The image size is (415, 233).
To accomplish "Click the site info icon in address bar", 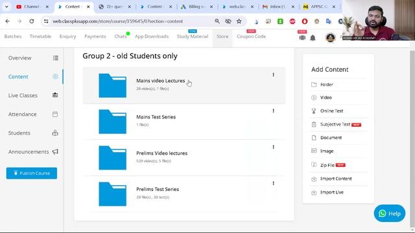I will coord(46,21).
